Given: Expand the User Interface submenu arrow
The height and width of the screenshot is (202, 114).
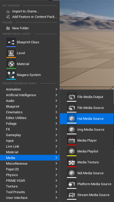Looking at the screenshot, I should coord(56,198).
